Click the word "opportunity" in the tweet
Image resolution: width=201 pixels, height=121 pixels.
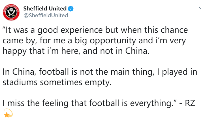(x=113, y=41)
